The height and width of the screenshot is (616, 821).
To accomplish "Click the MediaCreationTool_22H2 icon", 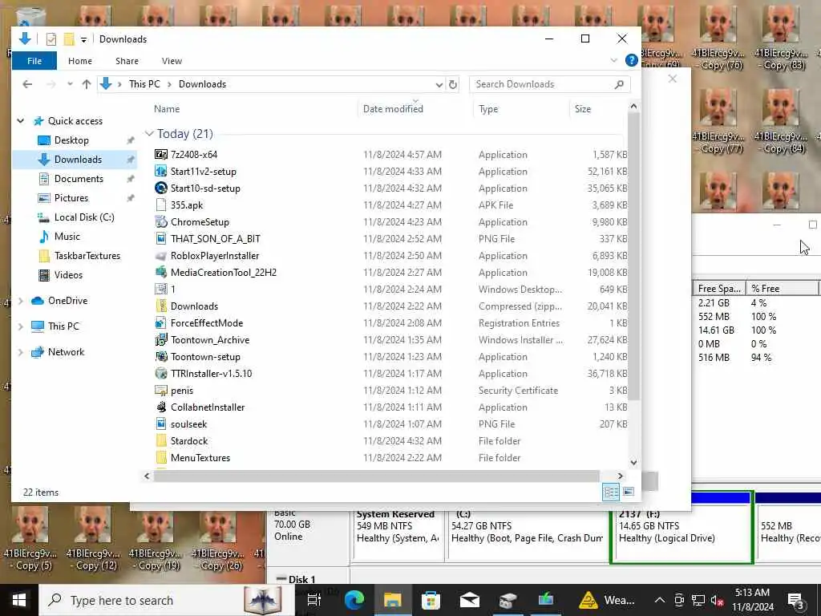I will [x=160, y=273].
